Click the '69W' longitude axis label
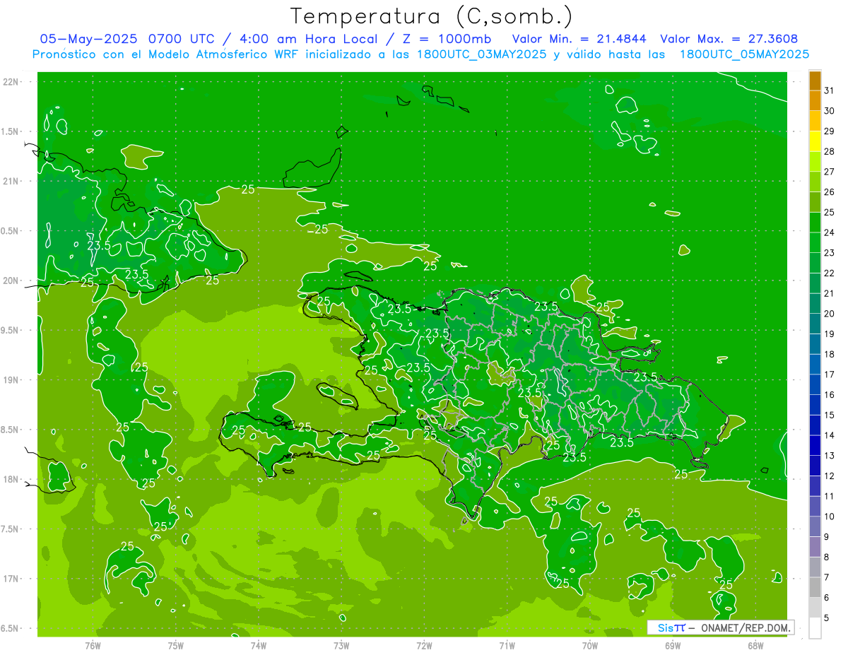848x655 pixels. [x=673, y=645]
